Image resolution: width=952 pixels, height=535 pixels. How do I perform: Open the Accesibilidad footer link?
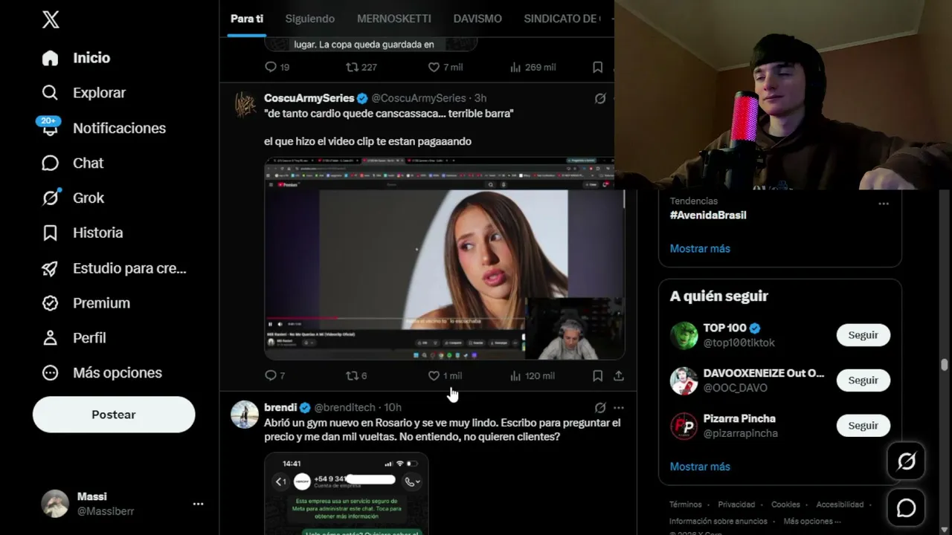point(840,505)
